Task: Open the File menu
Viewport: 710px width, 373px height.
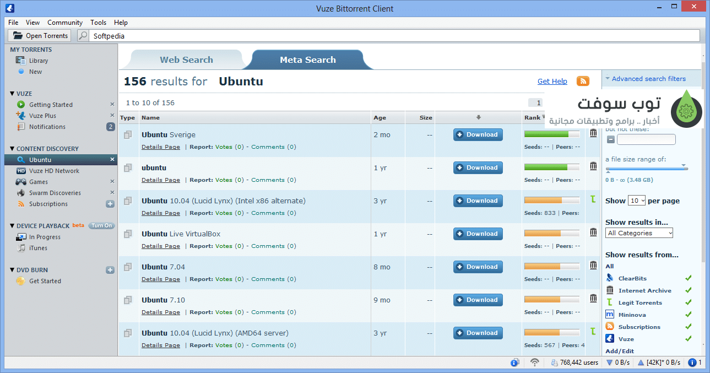Action: tap(13, 23)
